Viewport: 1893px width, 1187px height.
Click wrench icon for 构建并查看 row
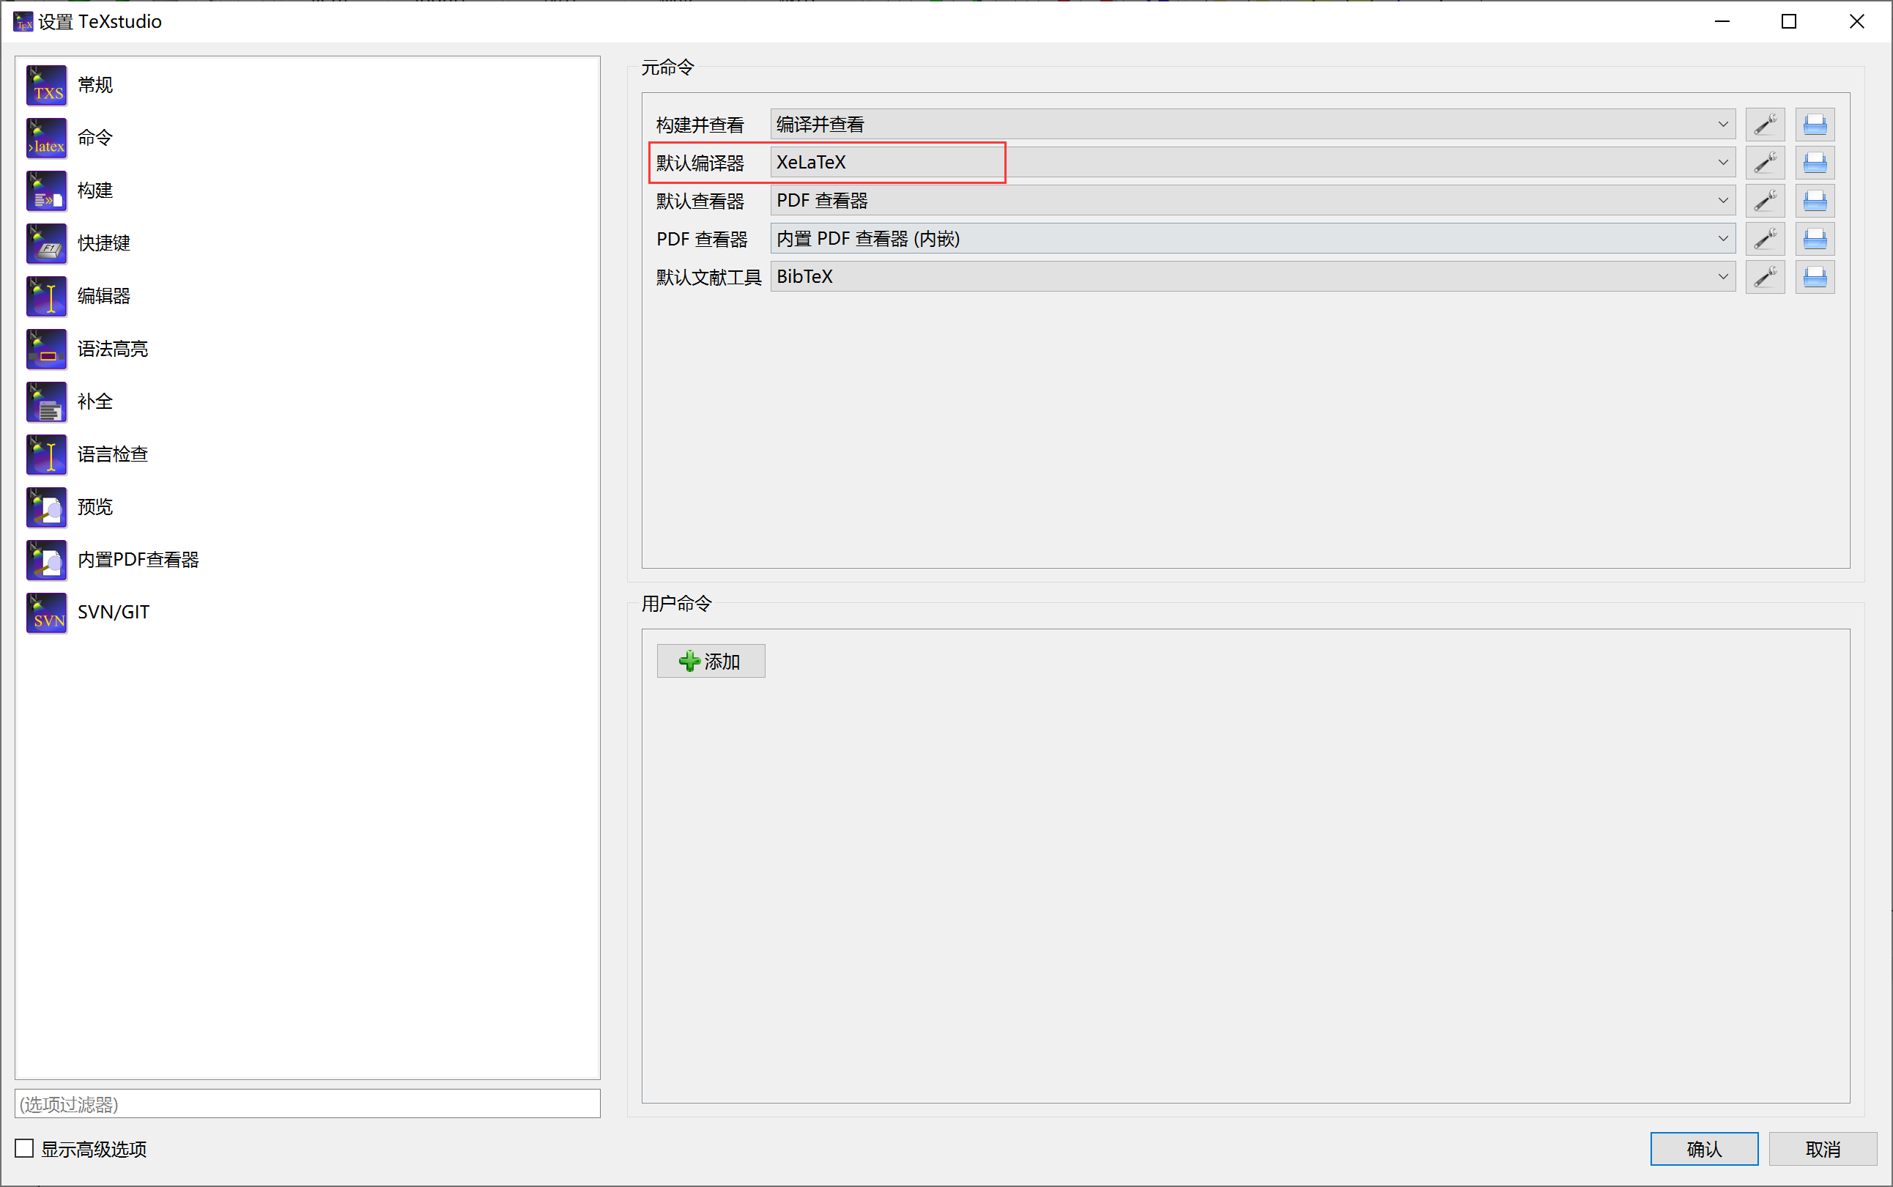tap(1765, 124)
